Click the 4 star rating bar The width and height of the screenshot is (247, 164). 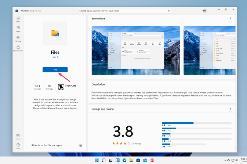(197, 128)
